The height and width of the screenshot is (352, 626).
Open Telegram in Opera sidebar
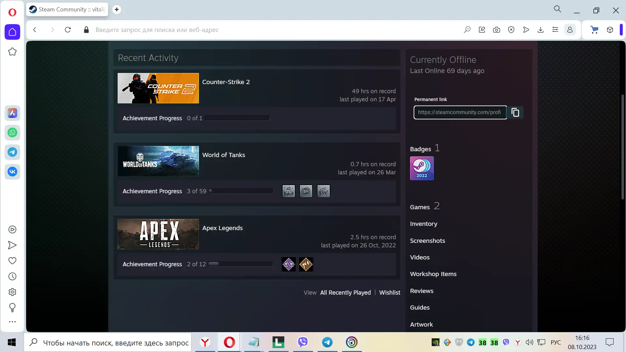click(12, 152)
